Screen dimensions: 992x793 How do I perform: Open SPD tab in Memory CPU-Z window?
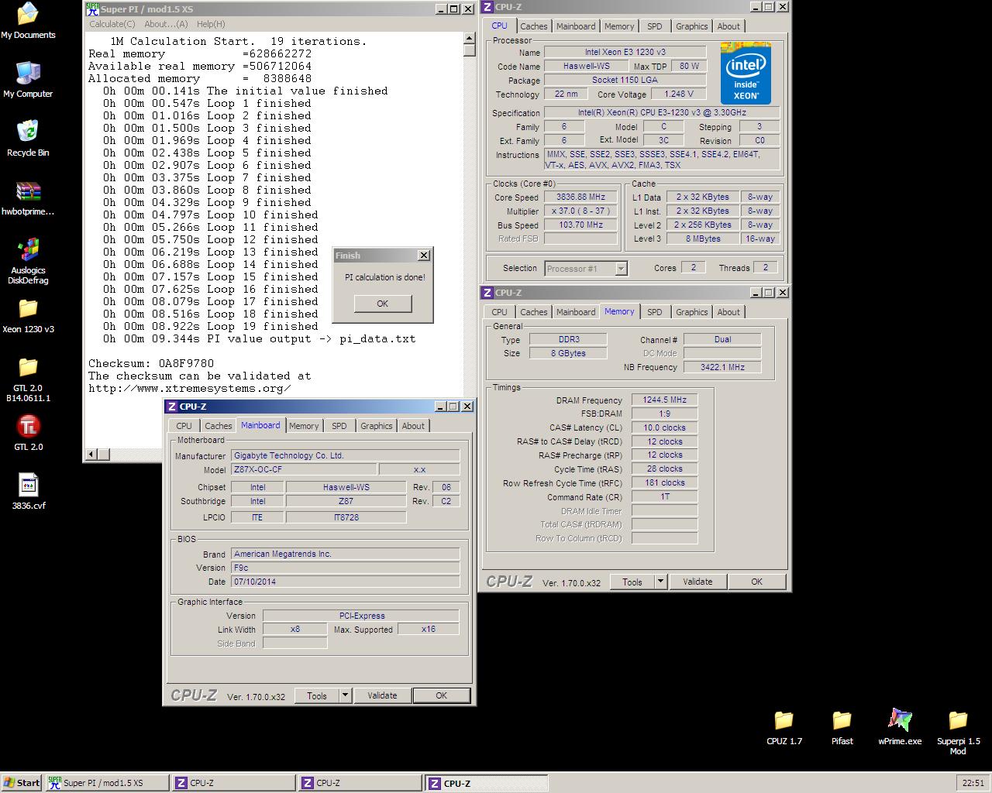[655, 312]
